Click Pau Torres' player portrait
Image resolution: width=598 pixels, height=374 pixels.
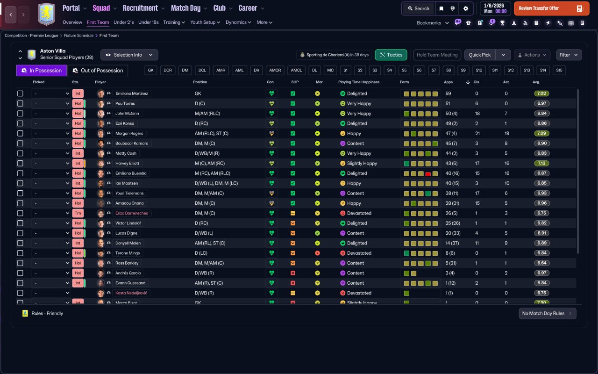100,103
